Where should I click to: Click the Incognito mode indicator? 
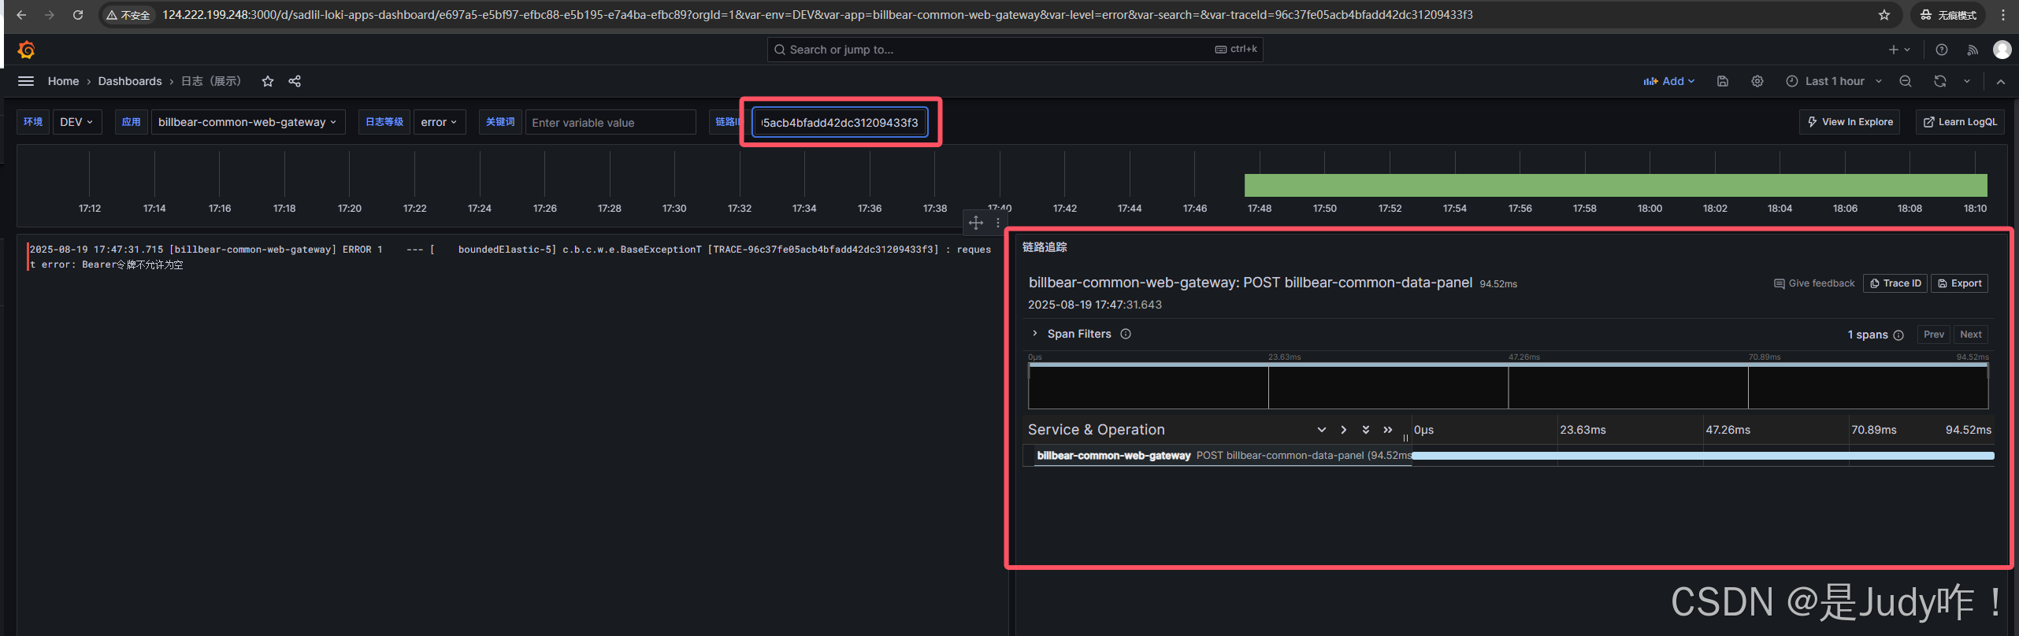click(x=1948, y=15)
